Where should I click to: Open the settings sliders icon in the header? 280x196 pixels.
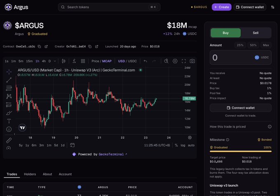point(273,7)
